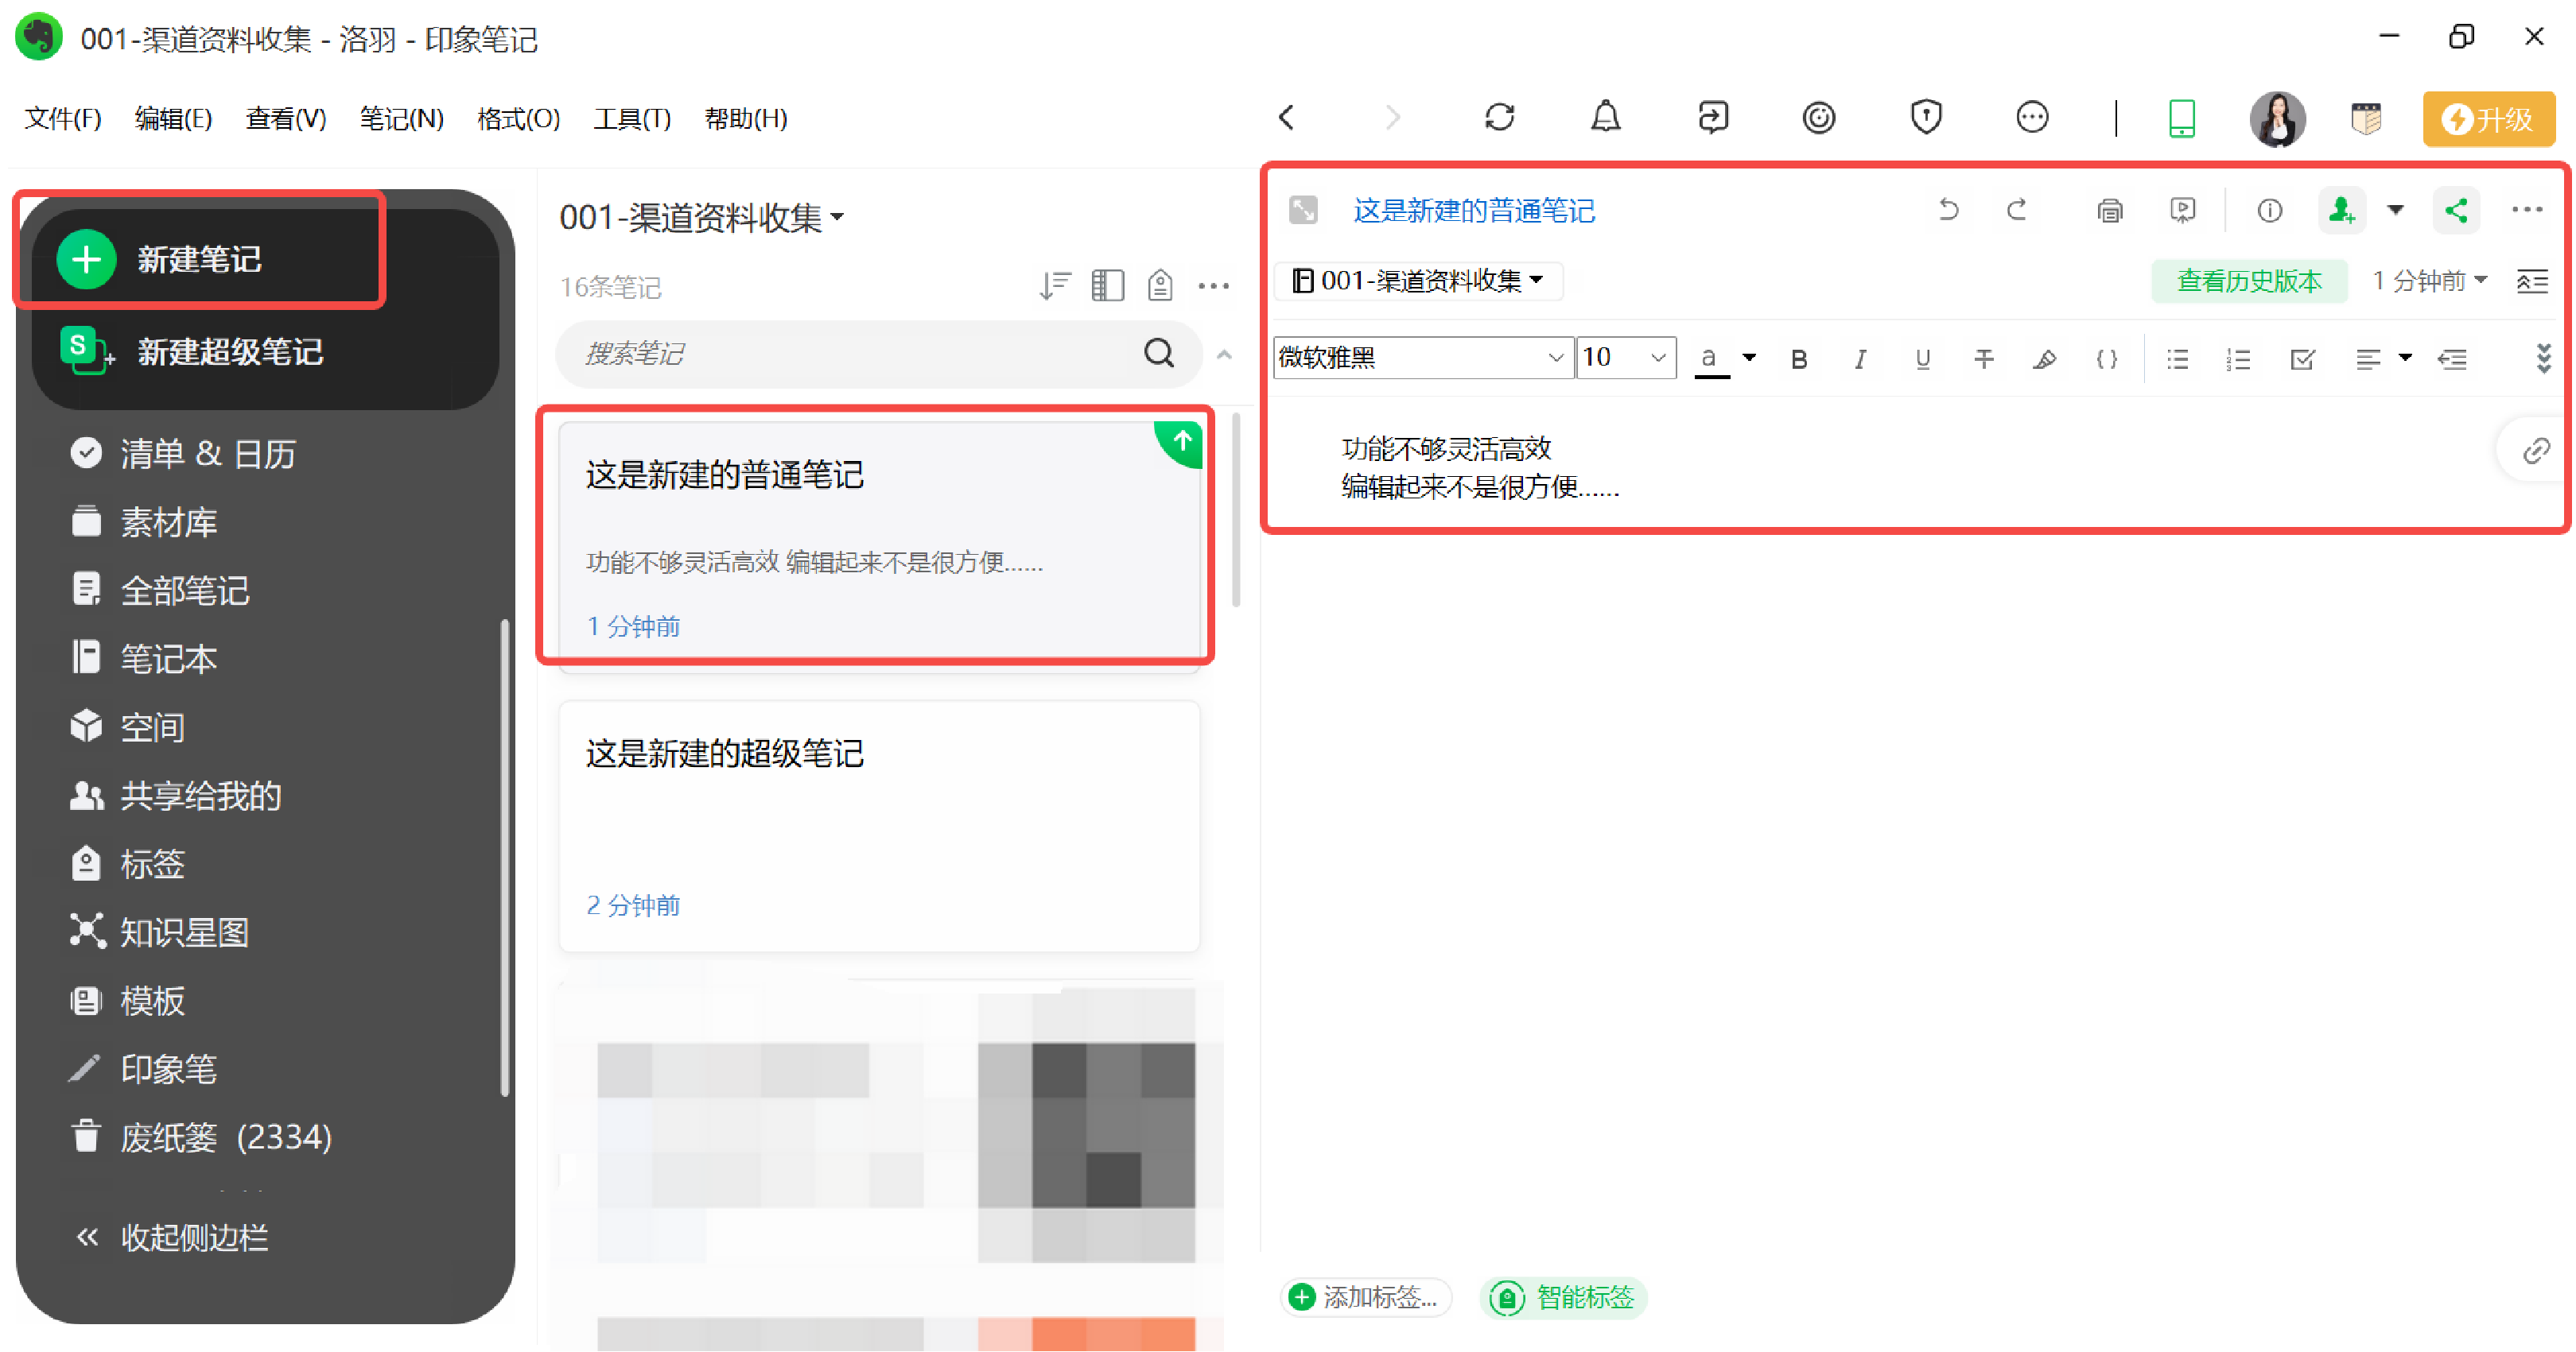
Task: Open the 工具(T) menu
Action: [632, 119]
